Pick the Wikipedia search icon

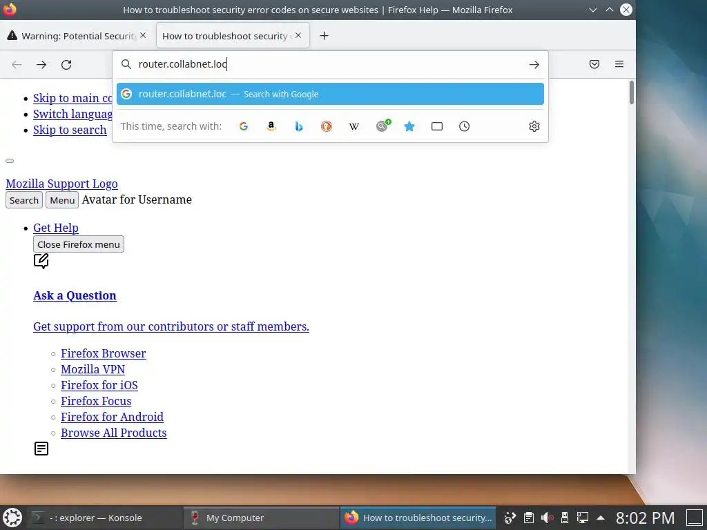pos(354,126)
